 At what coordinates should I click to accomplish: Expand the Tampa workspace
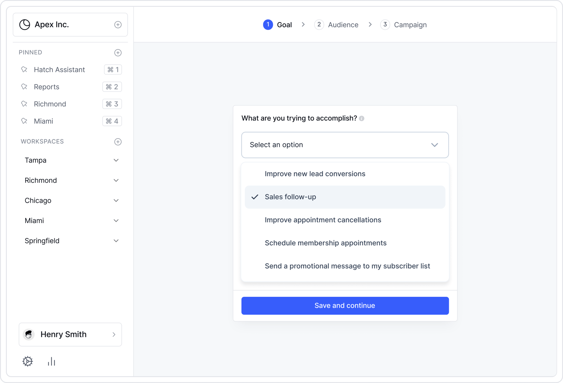(x=116, y=160)
